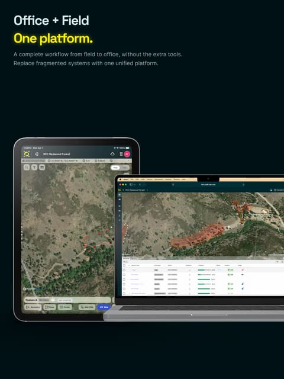Click the first row progress bar in the laptop table
This screenshot has height=379, width=284.
(x=204, y=270)
